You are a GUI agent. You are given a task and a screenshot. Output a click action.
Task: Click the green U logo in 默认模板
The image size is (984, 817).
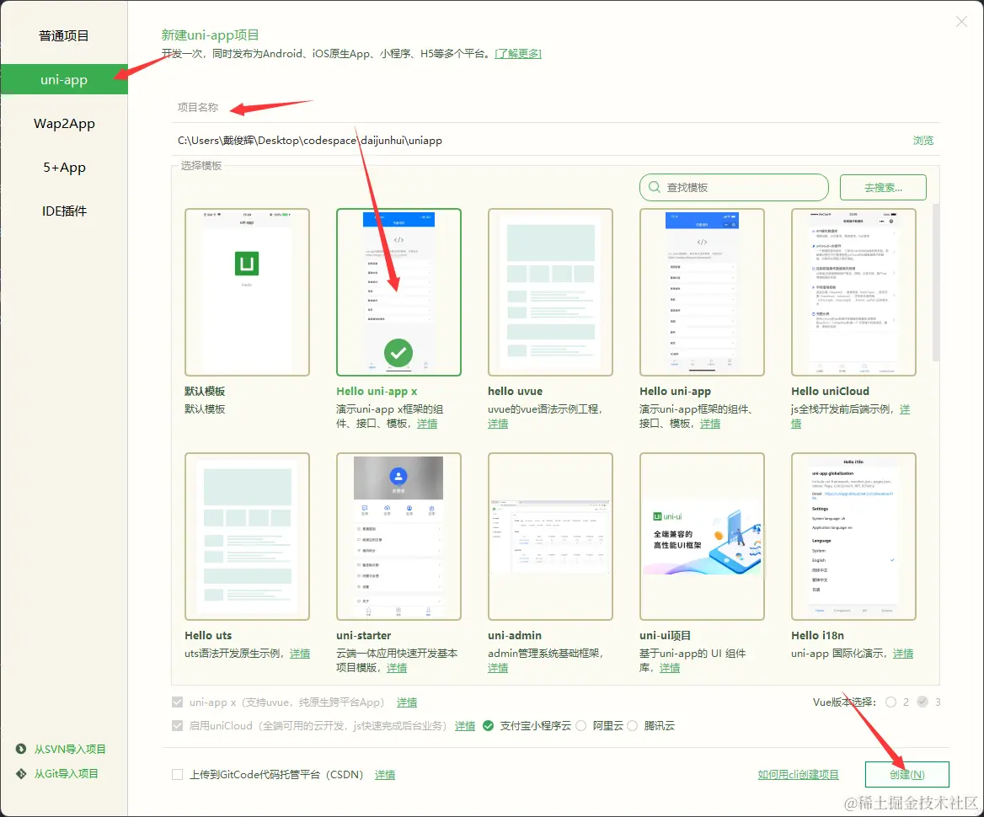point(247,264)
